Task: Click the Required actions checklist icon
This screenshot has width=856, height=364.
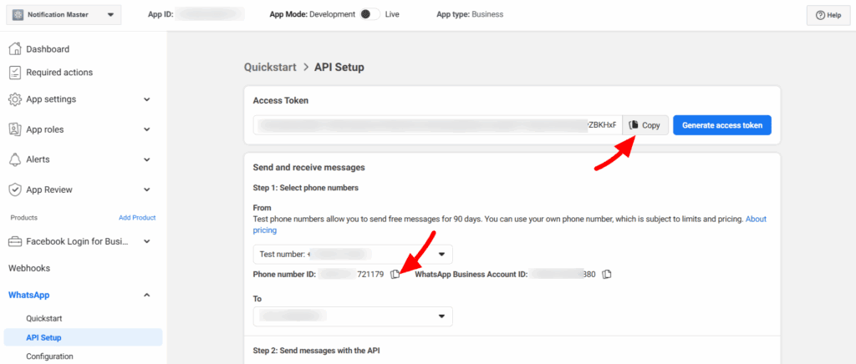Action: (15, 73)
